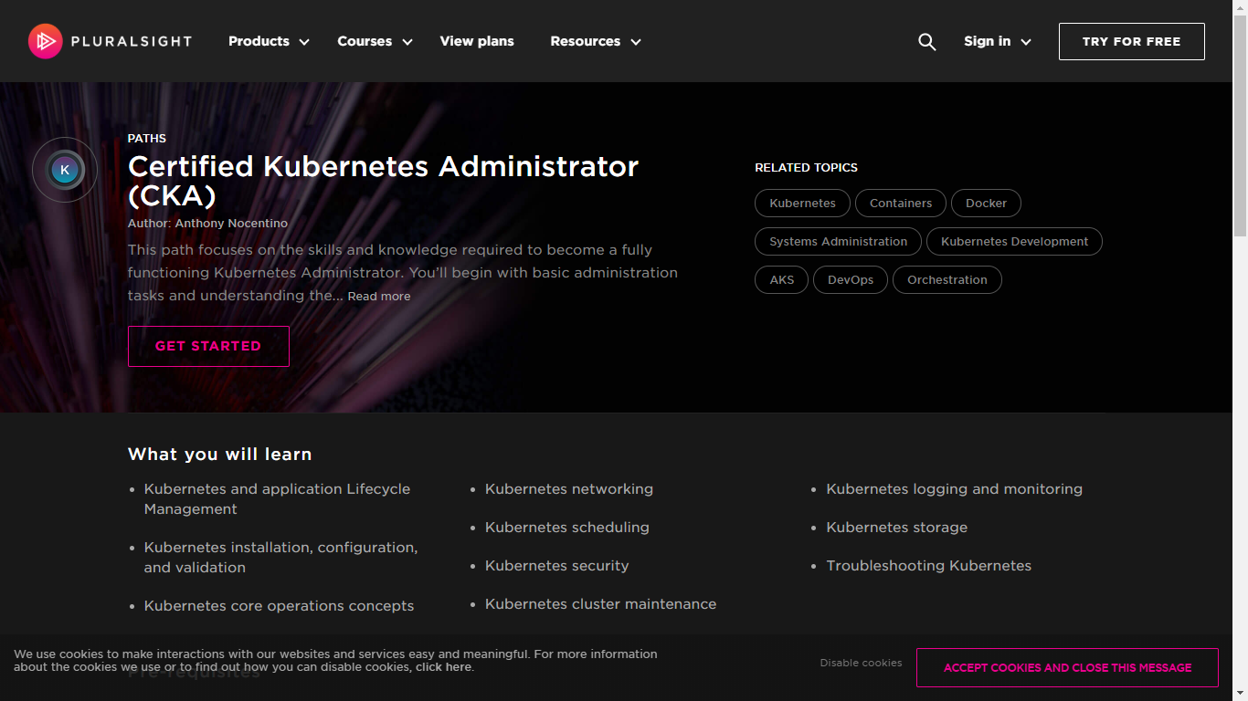Open author Anthony Nocentino's page
Screen dimensions: 1248x701
tap(231, 224)
